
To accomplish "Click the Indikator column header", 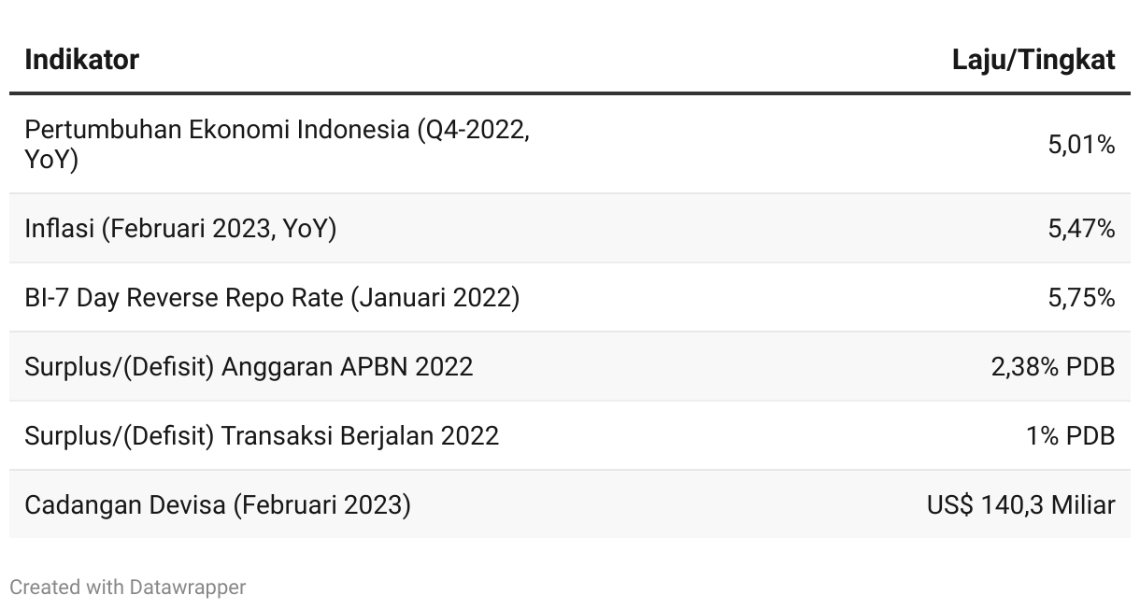I will 81,60.
